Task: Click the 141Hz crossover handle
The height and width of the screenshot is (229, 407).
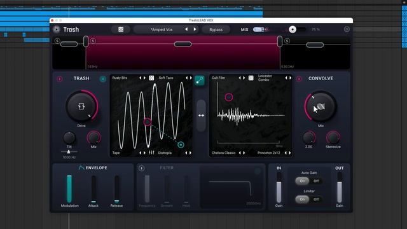Action: coord(86,41)
